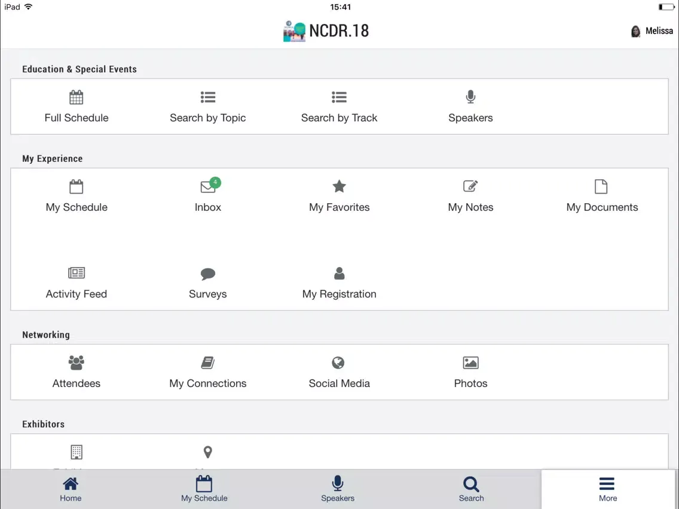
Task: Tap the Search by Track list icon
Action: pyautogui.click(x=339, y=97)
